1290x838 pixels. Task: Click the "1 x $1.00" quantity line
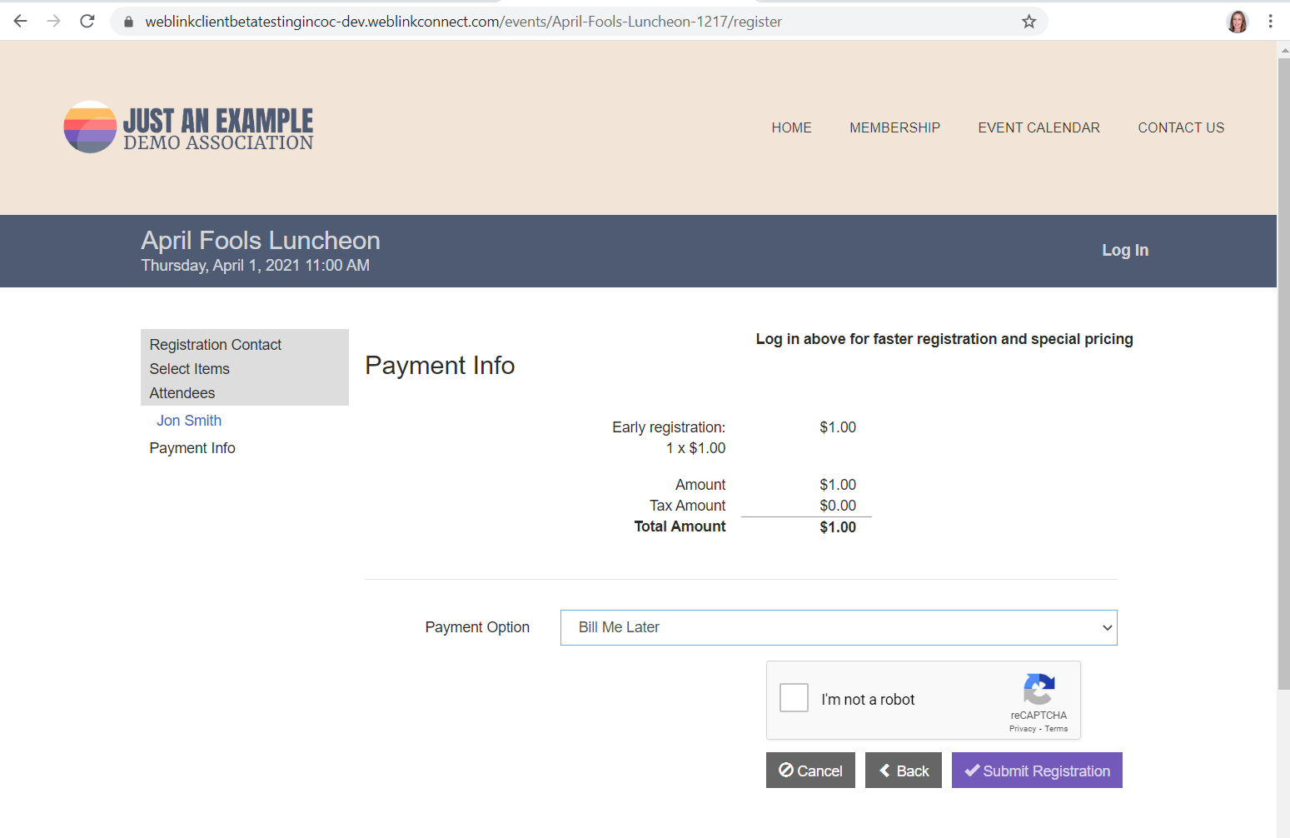point(695,448)
